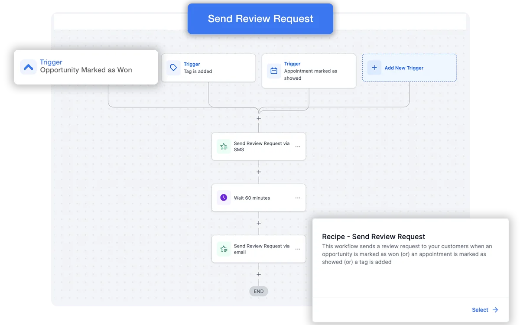The width and height of the screenshot is (520, 325).
Task: Select the 'Appointment marked as showed' trigger card
Action: [309, 71]
